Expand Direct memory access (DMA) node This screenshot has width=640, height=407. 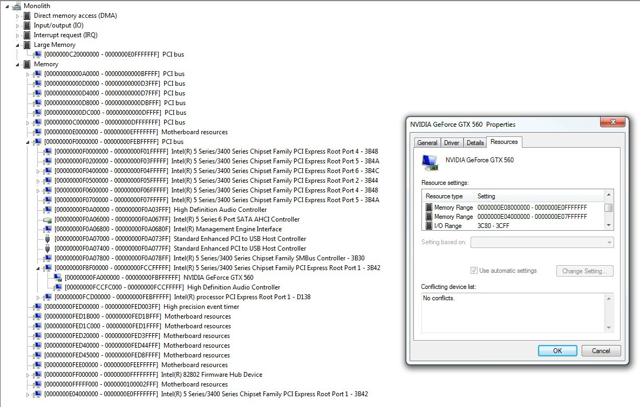[x=18, y=16]
